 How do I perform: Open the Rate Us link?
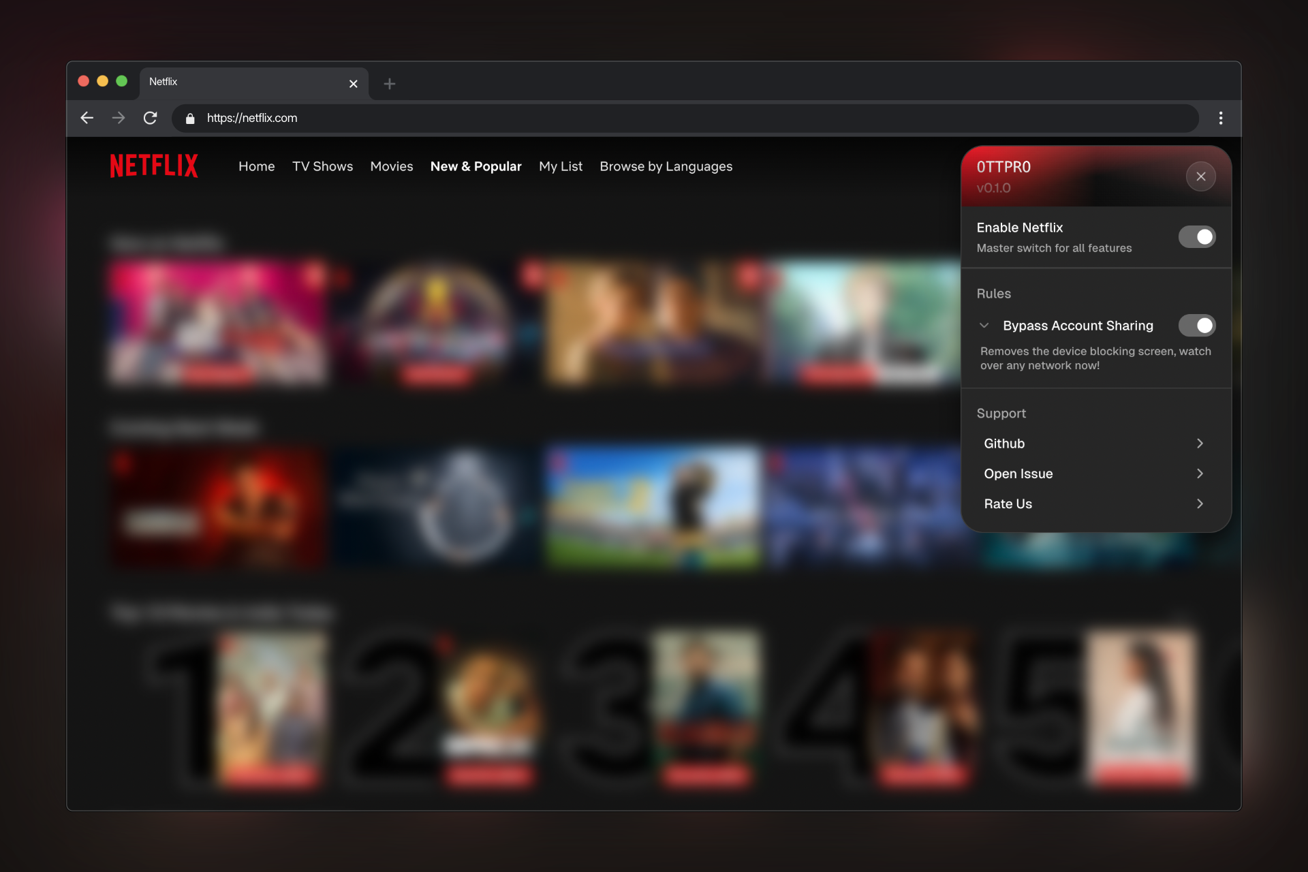click(1008, 503)
